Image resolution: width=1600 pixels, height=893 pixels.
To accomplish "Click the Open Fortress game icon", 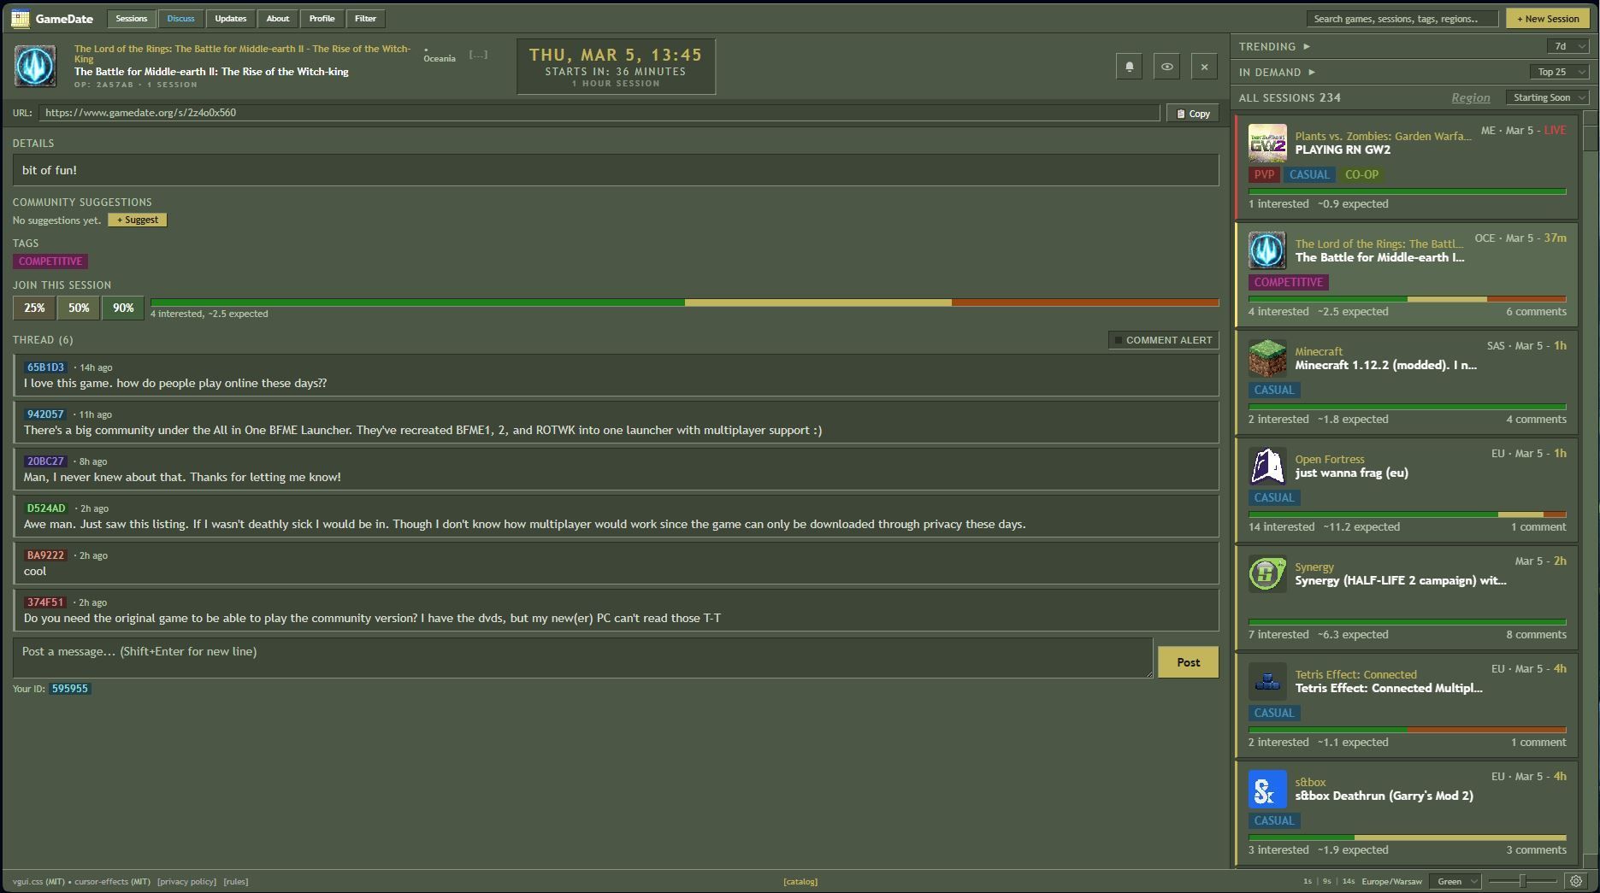I will click(x=1266, y=467).
